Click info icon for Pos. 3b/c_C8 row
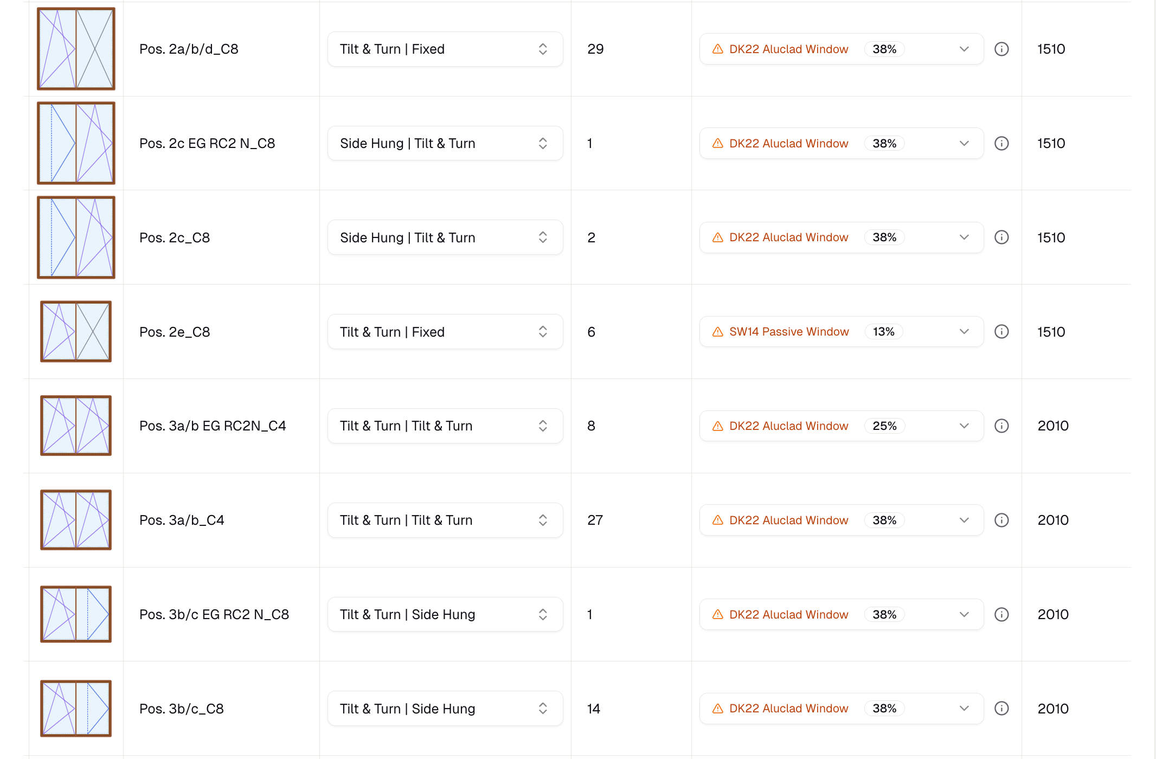Screen dimensions: 1156x759 coord(1001,709)
